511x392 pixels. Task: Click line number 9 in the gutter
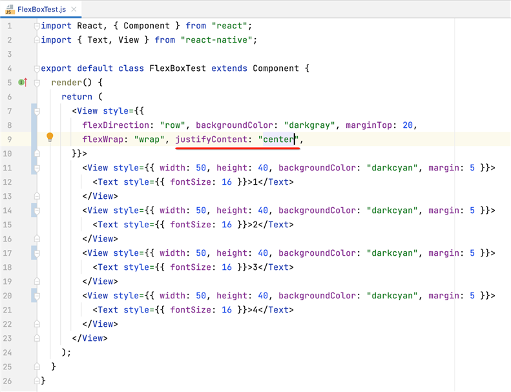(x=9, y=139)
